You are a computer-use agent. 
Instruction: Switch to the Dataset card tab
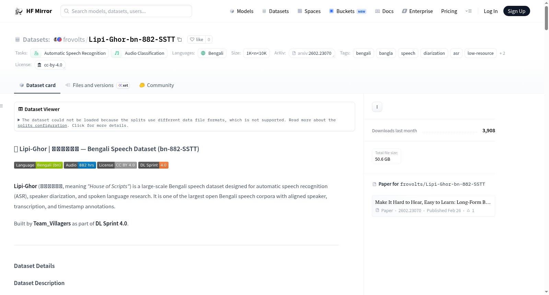(x=37, y=85)
